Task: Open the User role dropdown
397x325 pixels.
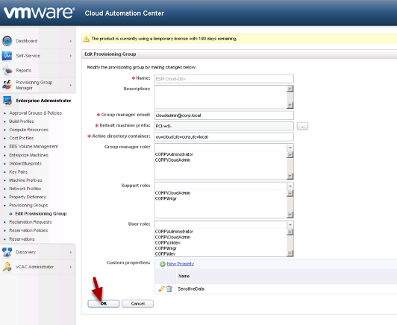Action: tap(290, 224)
